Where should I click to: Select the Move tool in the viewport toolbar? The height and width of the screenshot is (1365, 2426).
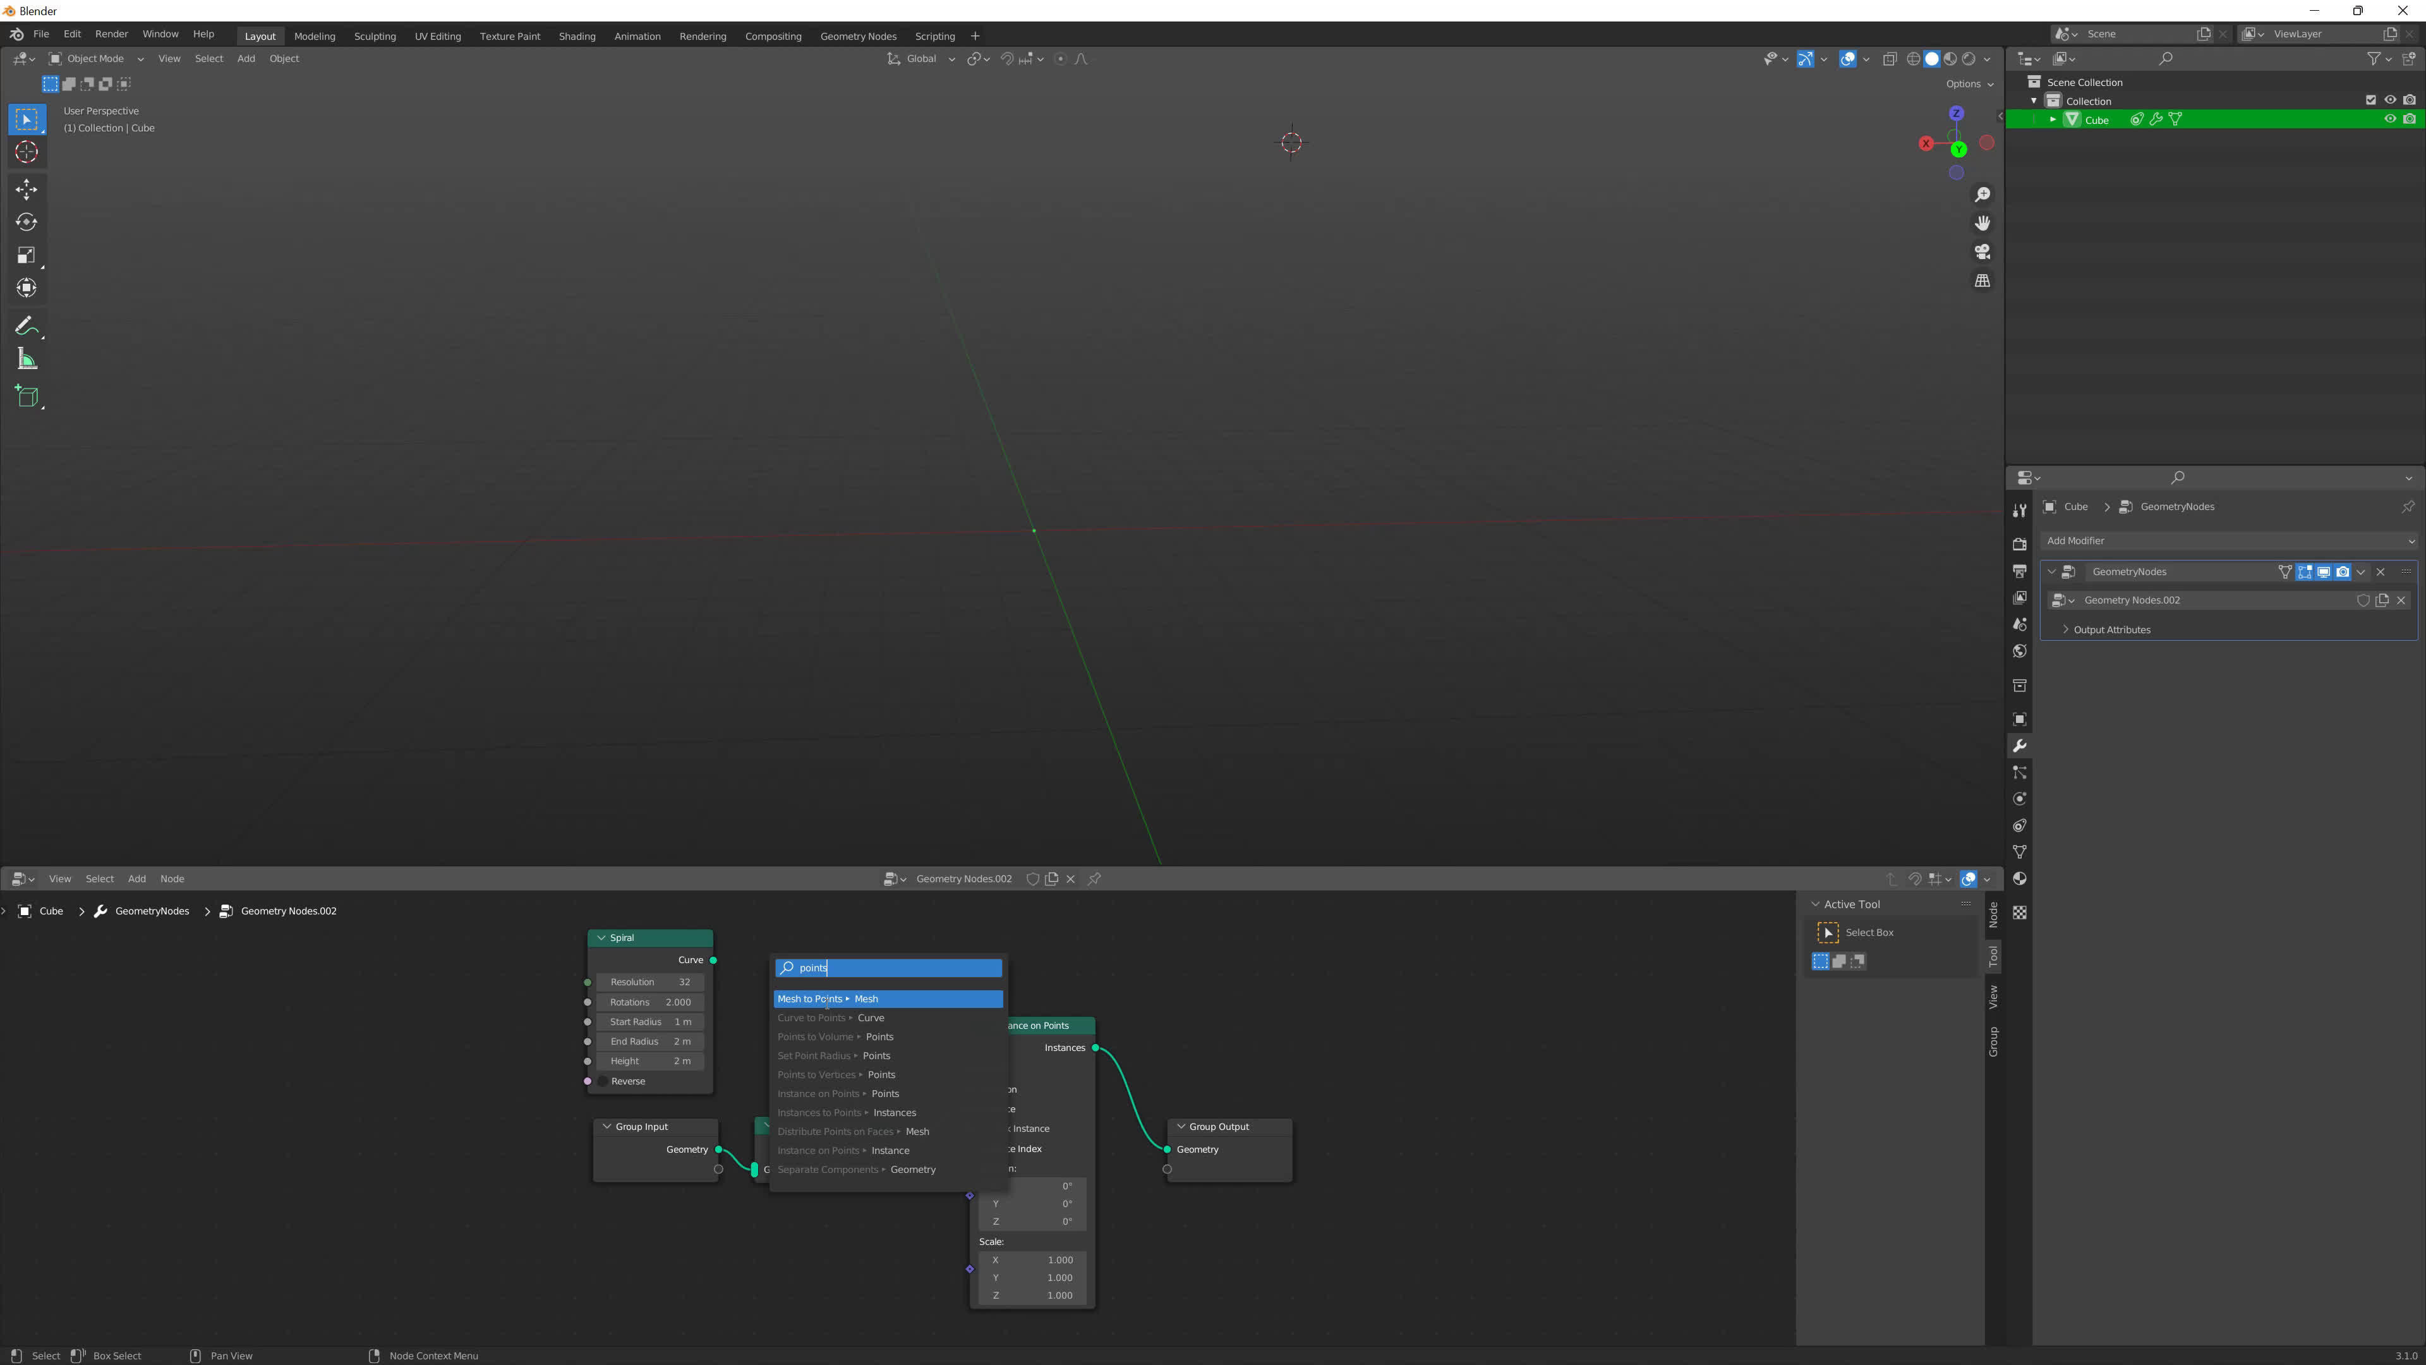[27, 190]
